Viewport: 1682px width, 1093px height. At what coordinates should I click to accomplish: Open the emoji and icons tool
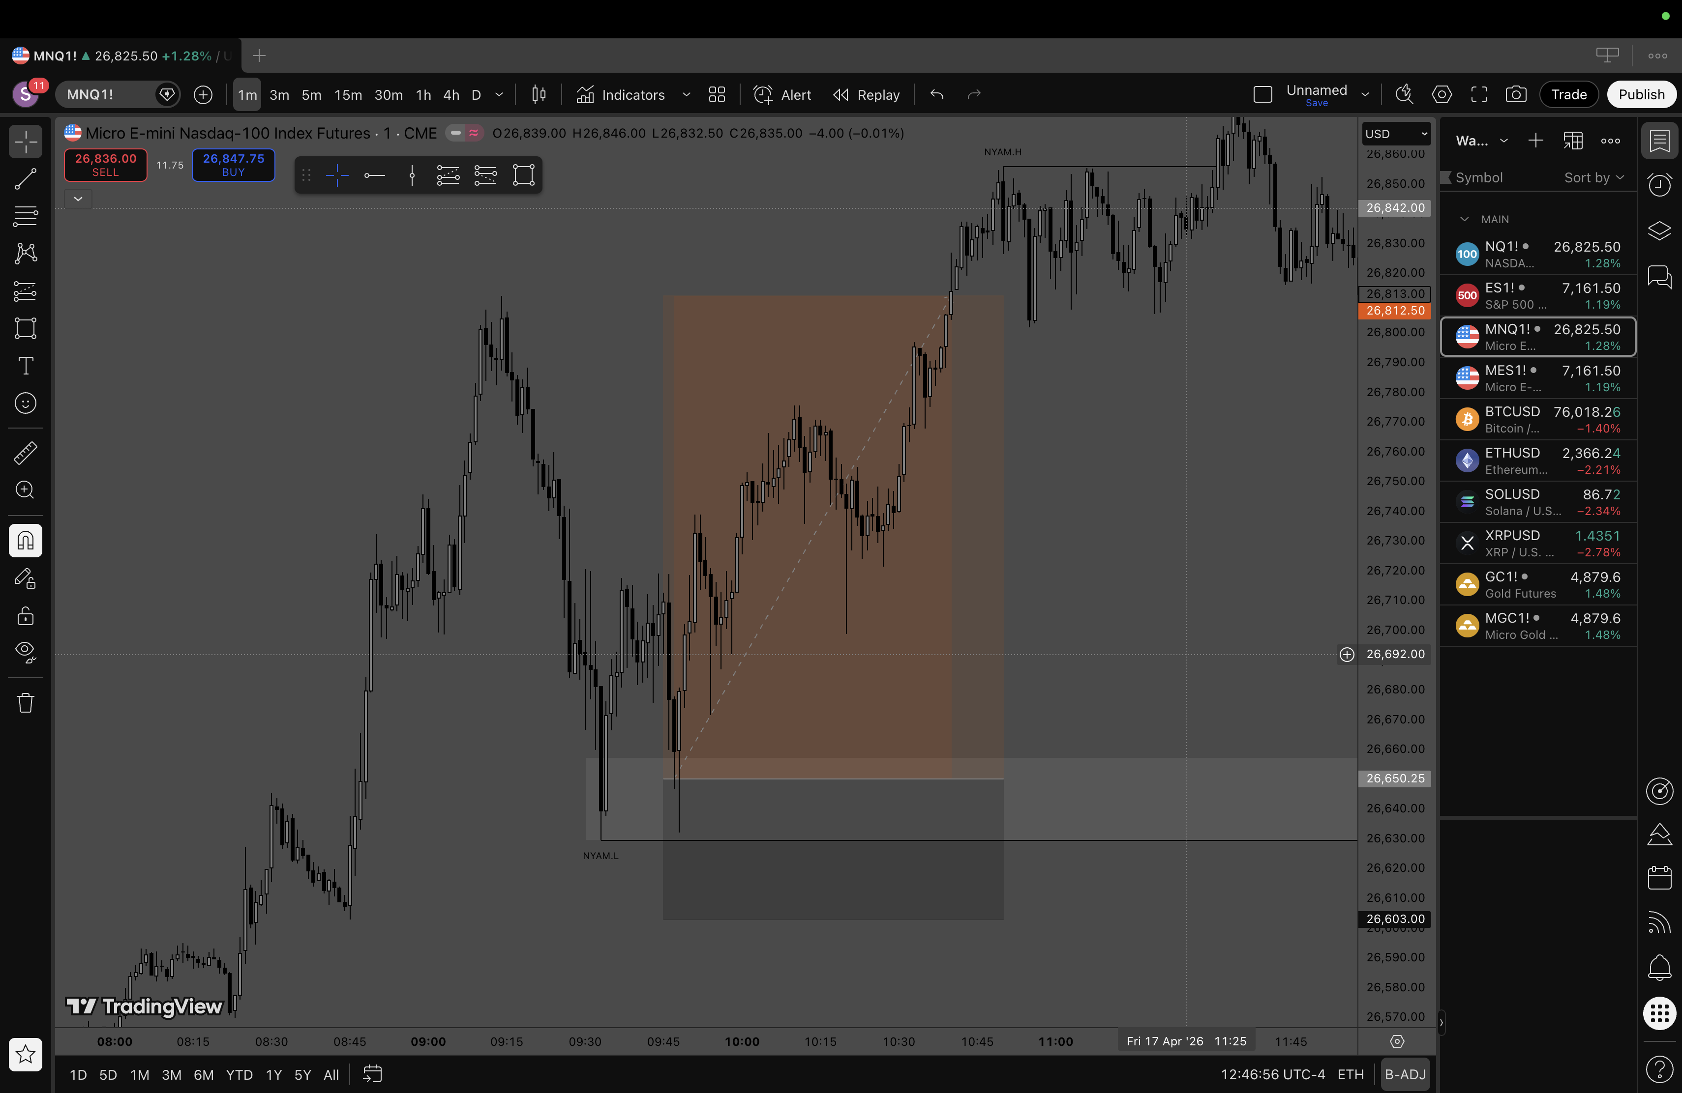coord(26,403)
